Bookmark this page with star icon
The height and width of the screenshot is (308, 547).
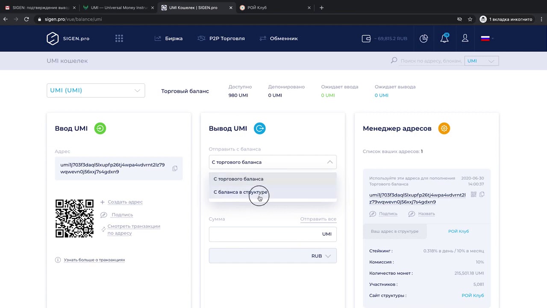tap(470, 19)
